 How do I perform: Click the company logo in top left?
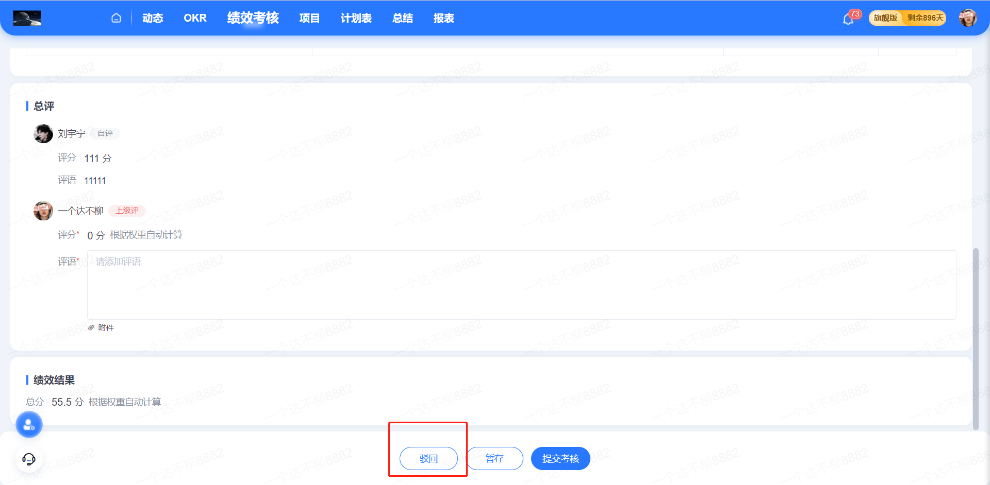(27, 18)
